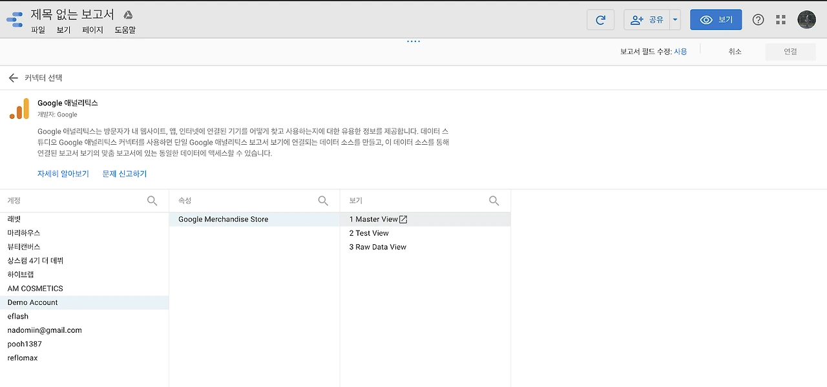Click the Google Analytics connector logo
827x387 pixels.
point(19,109)
